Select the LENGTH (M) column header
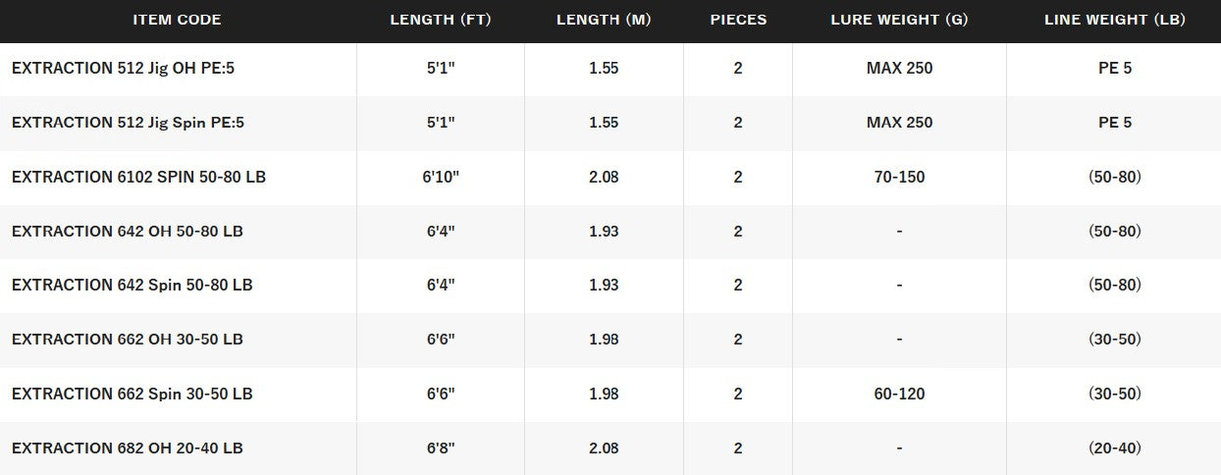Image resolution: width=1221 pixels, height=475 pixels. pyautogui.click(x=604, y=20)
